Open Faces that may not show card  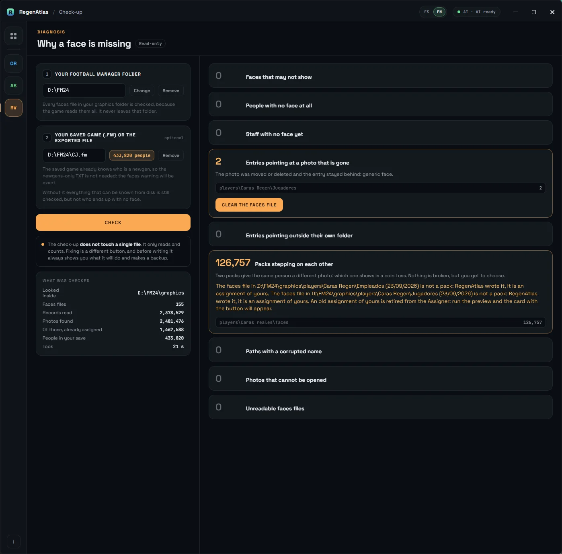click(380, 76)
